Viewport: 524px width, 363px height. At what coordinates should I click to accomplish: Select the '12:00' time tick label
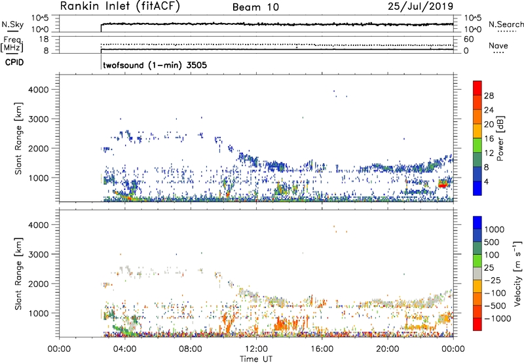(x=256, y=349)
